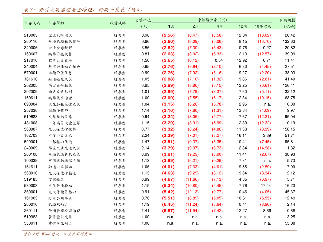Click fund name 广发小盘成长
This screenshot has height=242, width=323.
pyautogui.click(x=60, y=135)
